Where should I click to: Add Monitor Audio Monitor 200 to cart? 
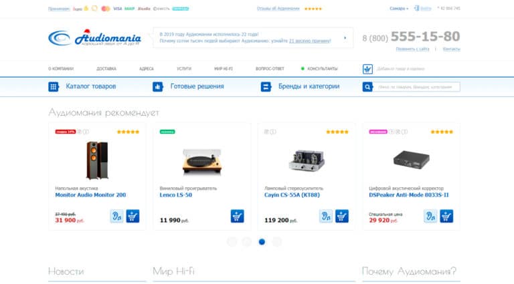133,217
